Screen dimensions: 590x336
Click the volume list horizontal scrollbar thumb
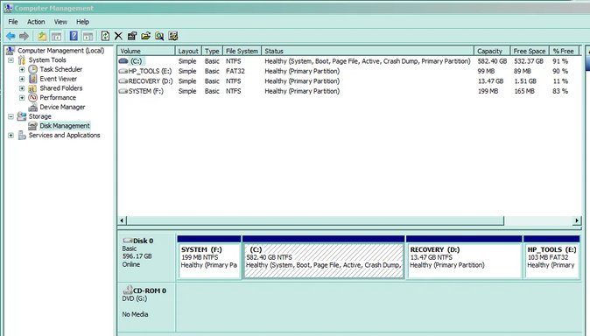(315, 220)
